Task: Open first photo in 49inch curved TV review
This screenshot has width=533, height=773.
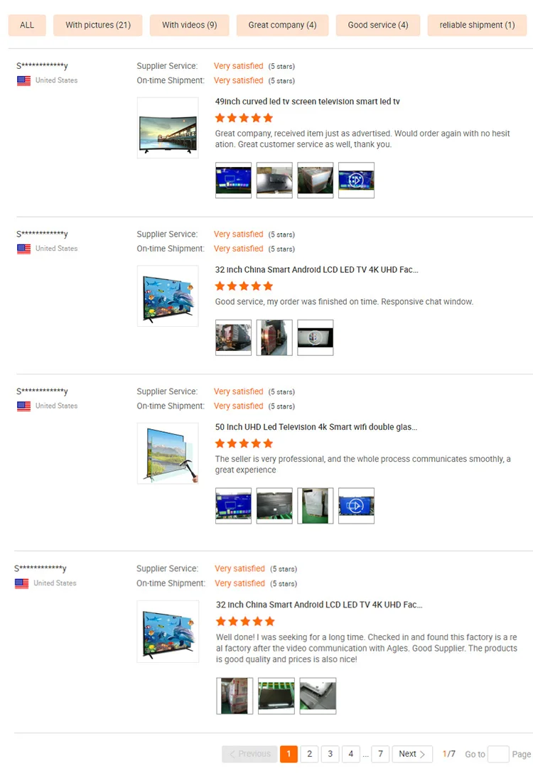Action: point(234,180)
